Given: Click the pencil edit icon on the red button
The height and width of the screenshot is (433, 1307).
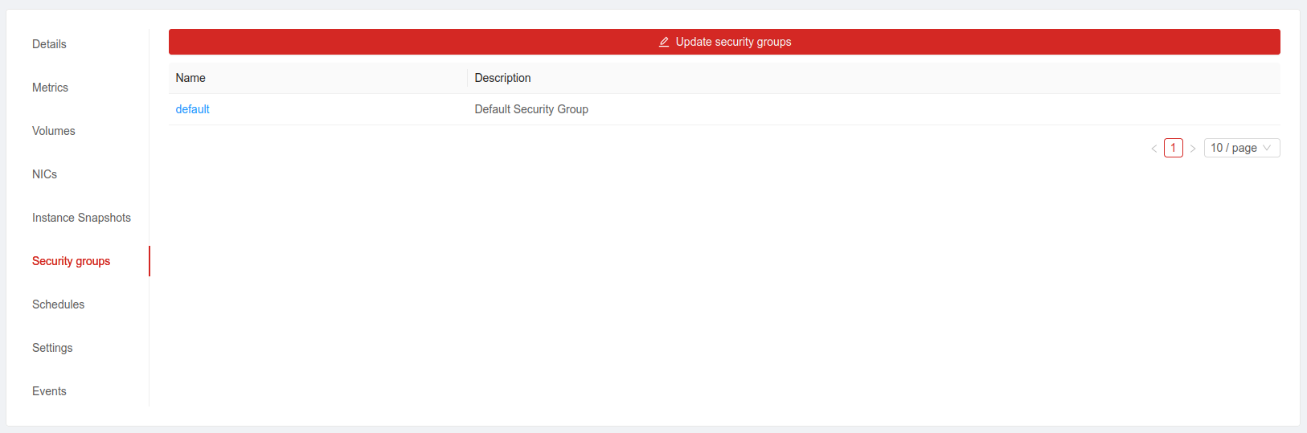Looking at the screenshot, I should click(664, 42).
